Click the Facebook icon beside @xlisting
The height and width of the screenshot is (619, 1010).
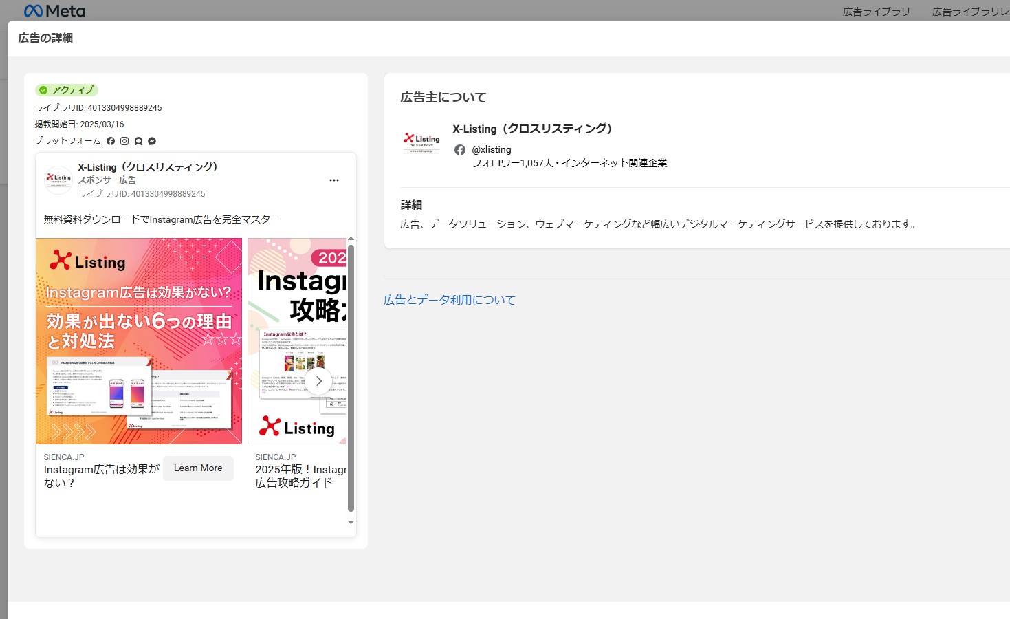[x=460, y=150]
